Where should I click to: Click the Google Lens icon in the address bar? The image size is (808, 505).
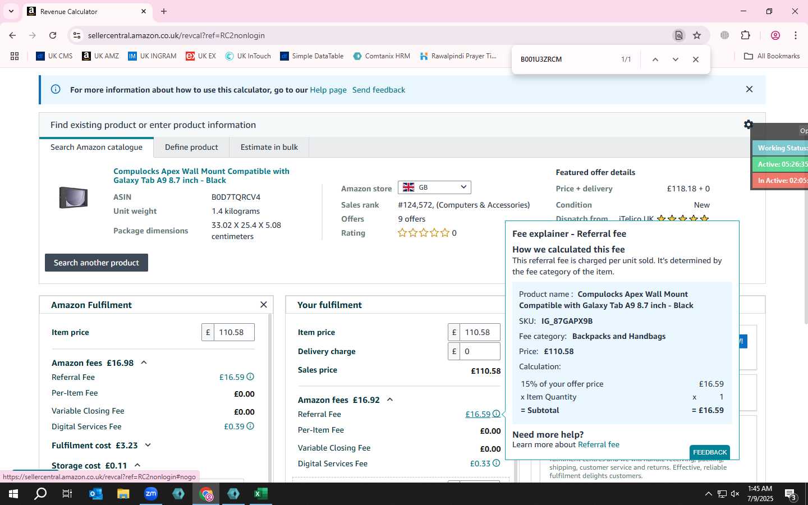click(x=679, y=35)
